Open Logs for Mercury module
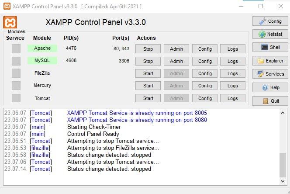 pos(233,86)
